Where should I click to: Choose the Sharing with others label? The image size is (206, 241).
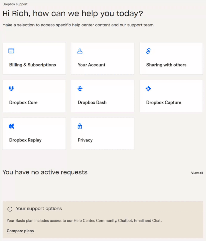[x=166, y=65]
